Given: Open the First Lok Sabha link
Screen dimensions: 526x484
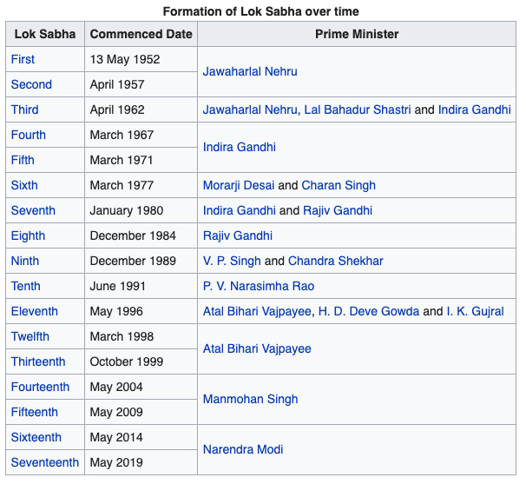Looking at the screenshot, I should pos(23,59).
